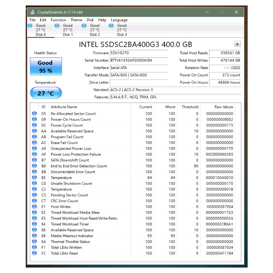Open the Function menu

58,20
